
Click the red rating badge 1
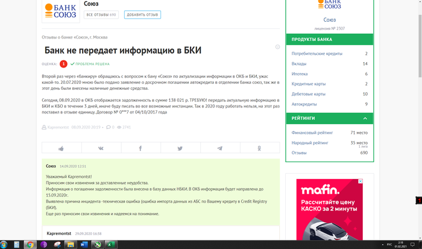coord(63,64)
